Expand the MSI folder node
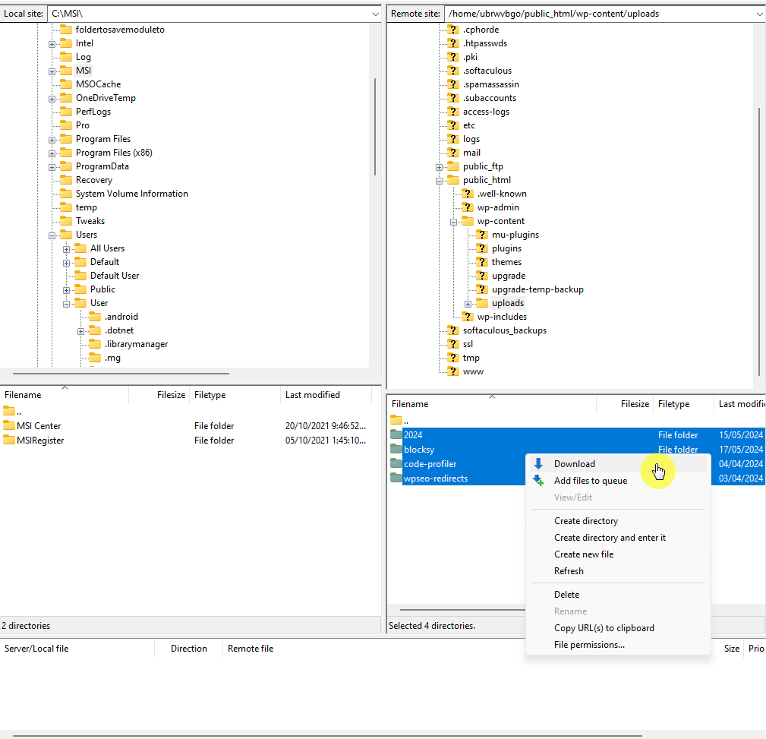Screen dimensions: 766x739 point(52,71)
